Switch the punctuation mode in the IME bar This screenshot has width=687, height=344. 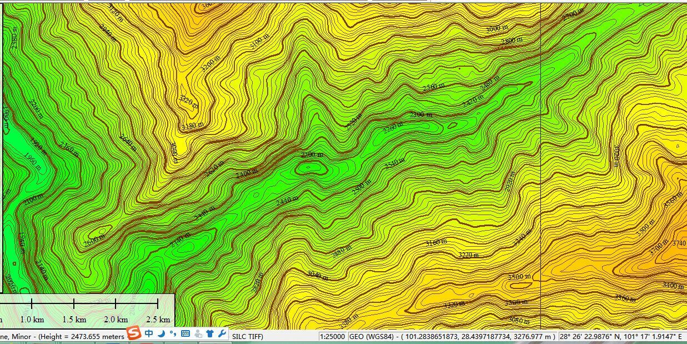click(x=173, y=333)
